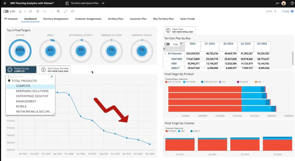Open the save options chevron

[x=25, y=11]
